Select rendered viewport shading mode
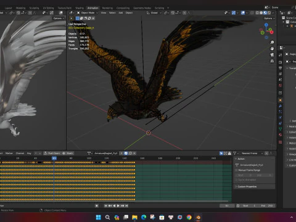Screen dimensions: 296x222 pos(269,13)
